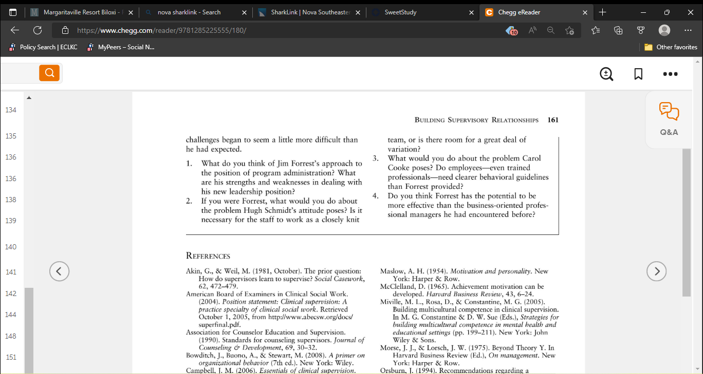The height and width of the screenshot is (374, 703).
Task: Open the browser profile avatar
Action: tap(664, 30)
